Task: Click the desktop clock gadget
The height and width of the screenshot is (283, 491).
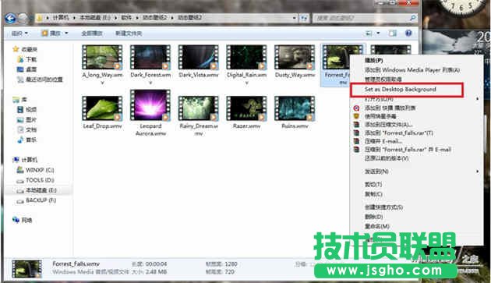Action: coord(462,6)
